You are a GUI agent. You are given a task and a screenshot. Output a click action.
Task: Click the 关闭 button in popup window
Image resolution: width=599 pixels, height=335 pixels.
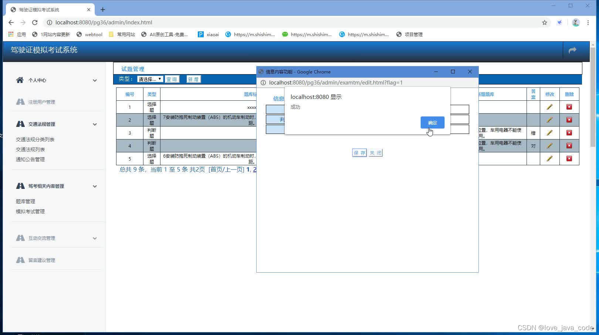(x=375, y=153)
